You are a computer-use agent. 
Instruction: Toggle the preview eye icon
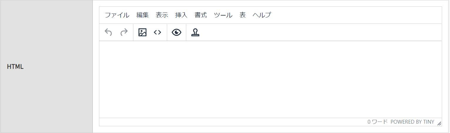(177, 32)
